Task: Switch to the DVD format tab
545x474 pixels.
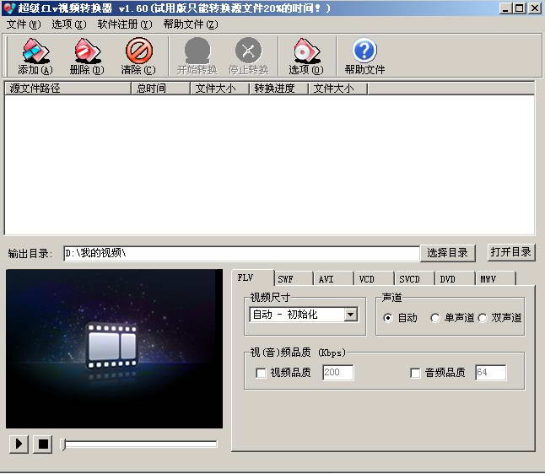Action: [x=447, y=279]
